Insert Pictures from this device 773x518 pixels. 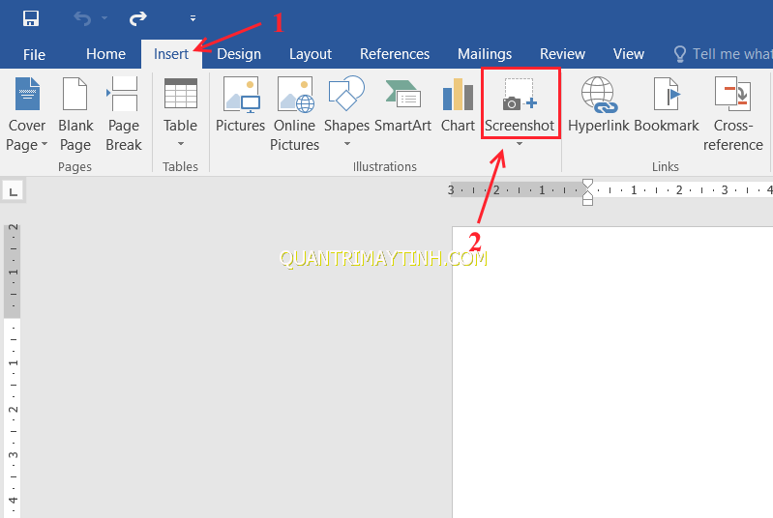coord(240,104)
